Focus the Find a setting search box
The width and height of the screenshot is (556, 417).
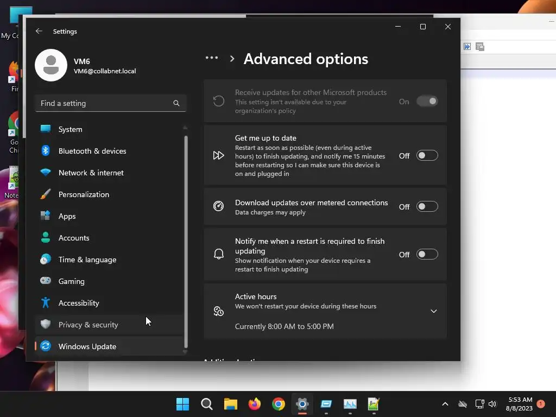coord(111,103)
